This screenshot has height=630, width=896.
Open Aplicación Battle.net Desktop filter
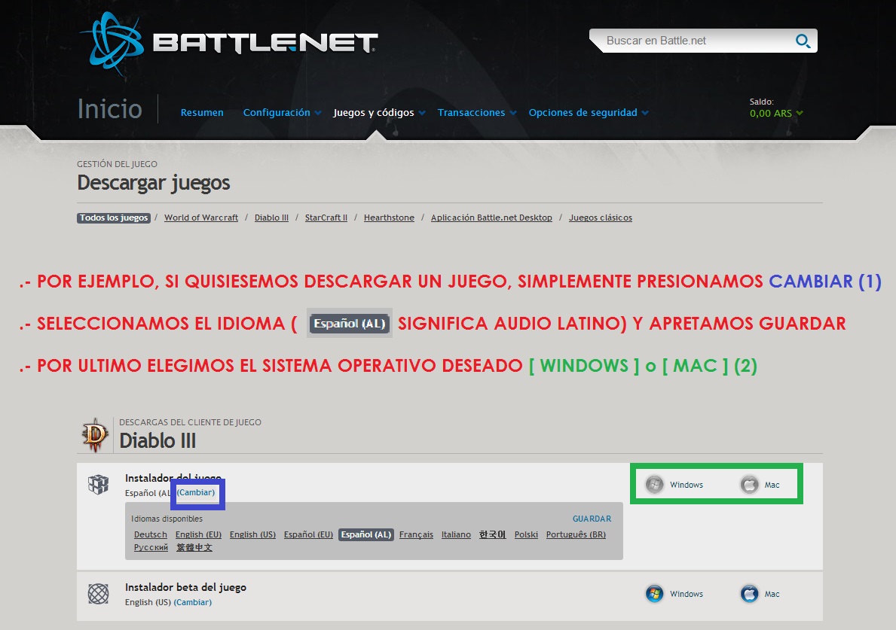coord(491,218)
